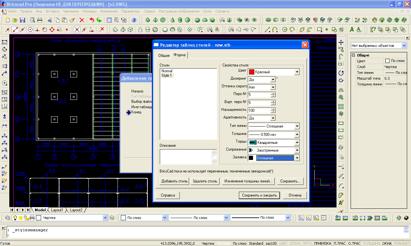Click the Print icon in the toolbar

[40, 20]
